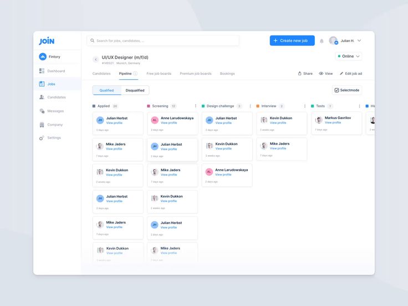Open the Interview column options menu
This screenshot has width=408, height=306.
click(x=305, y=106)
